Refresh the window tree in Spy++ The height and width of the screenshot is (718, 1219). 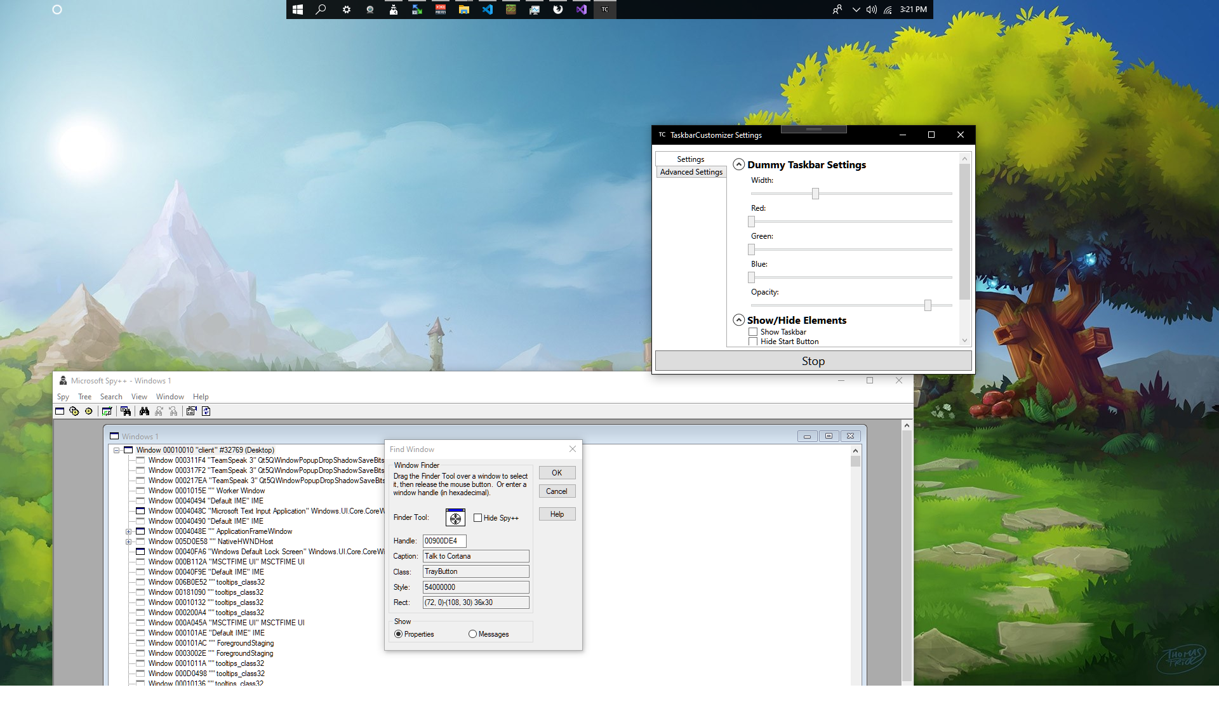[206, 411]
